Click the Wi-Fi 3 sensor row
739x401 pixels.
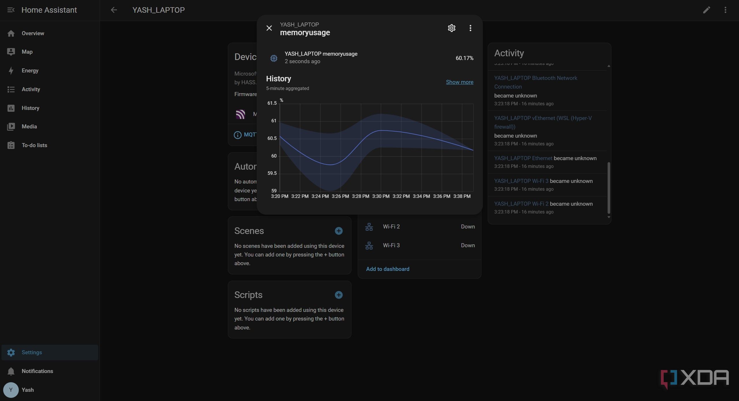tap(420, 246)
